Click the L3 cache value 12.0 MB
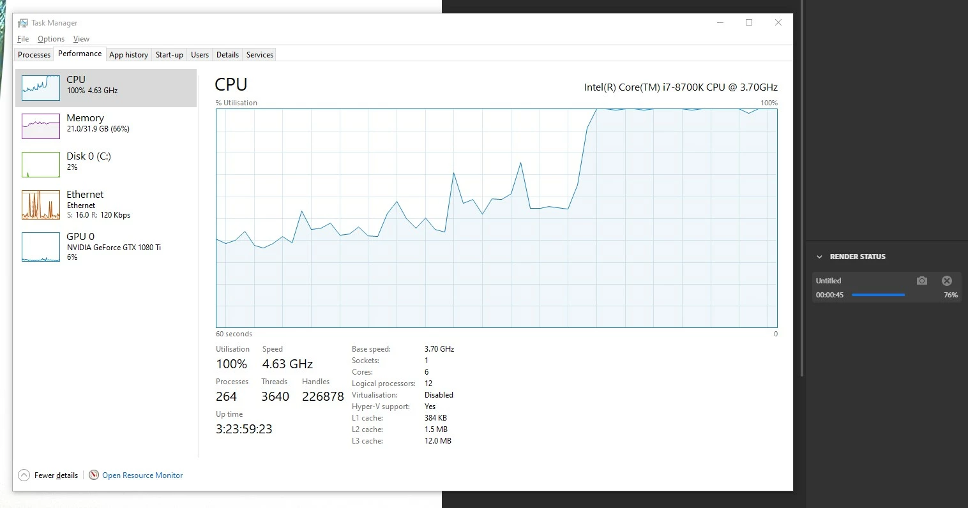Screen dimensions: 968x508 tap(438, 441)
